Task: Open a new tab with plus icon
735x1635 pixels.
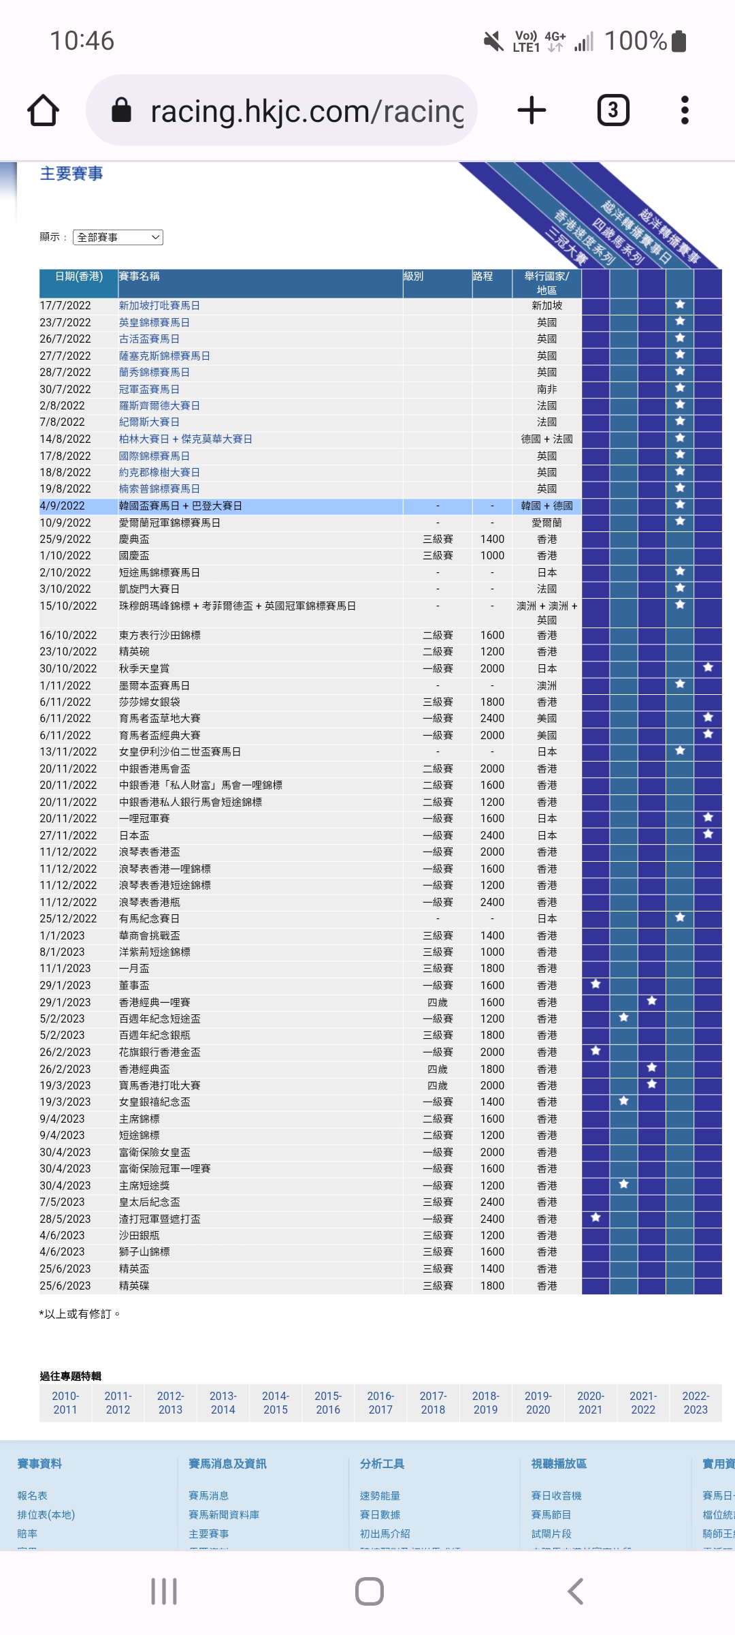Action: 532,110
